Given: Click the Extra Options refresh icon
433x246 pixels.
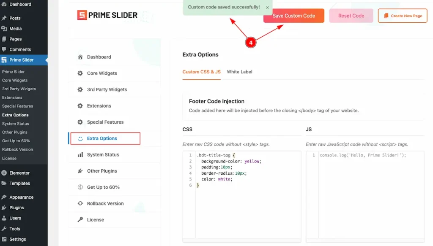Looking at the screenshot, I should (80, 138).
